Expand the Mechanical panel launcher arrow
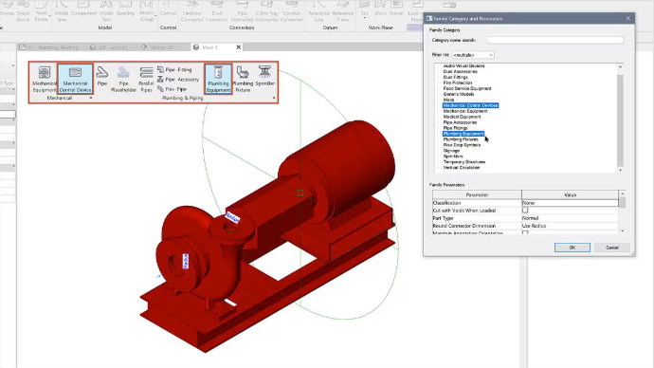This screenshot has width=654, height=368. pyautogui.click(x=91, y=98)
